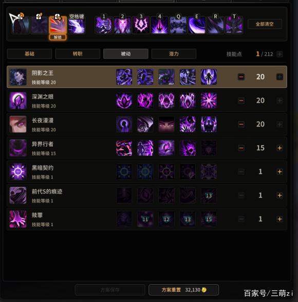Select the 深渊之眼 skill portrait icon

[x=18, y=100]
